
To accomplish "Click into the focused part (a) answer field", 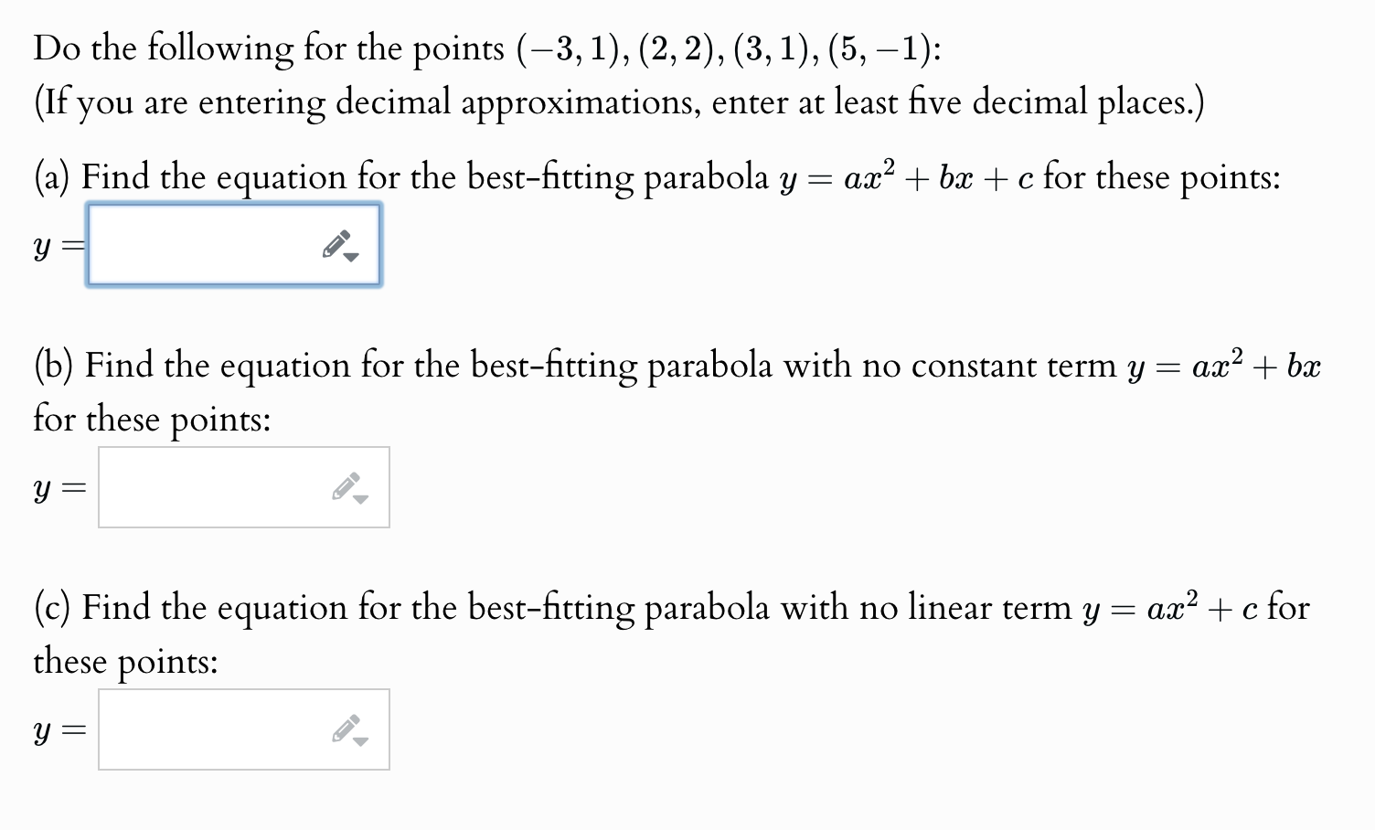I will [x=201, y=244].
